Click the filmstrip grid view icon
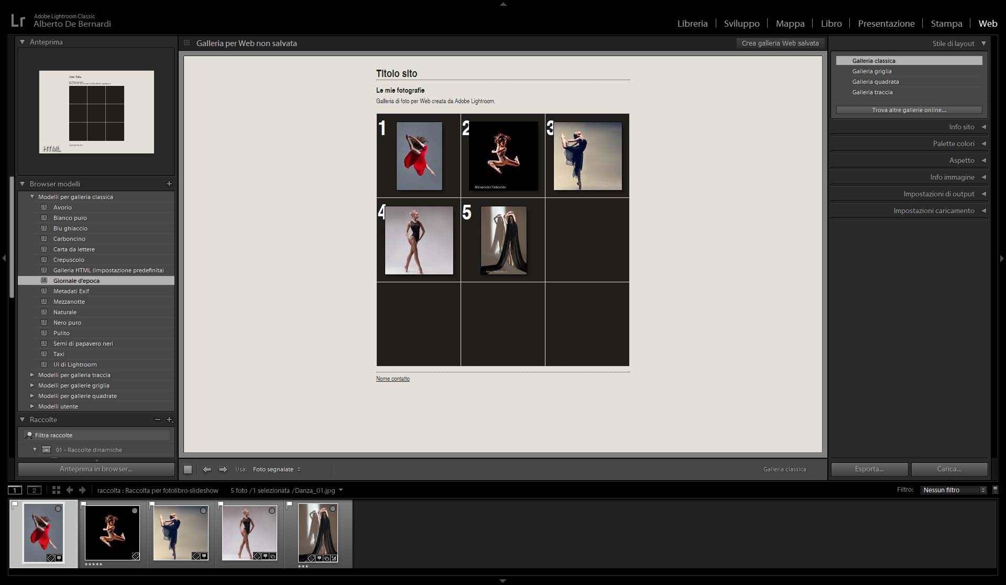1006x585 pixels. tap(56, 490)
